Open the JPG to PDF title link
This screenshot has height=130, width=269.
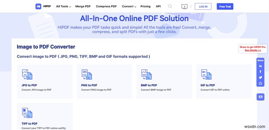click(x=29, y=85)
